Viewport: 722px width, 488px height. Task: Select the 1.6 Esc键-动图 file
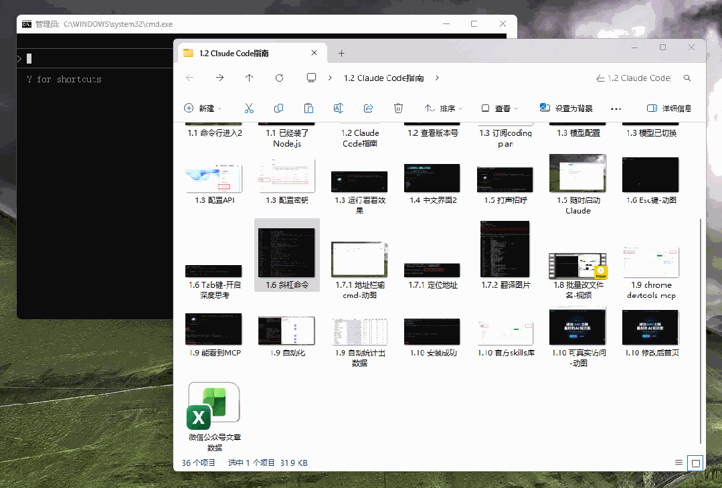pos(650,181)
